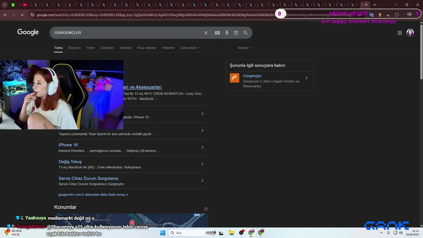Image resolution: width=423 pixels, height=238 pixels.
Task: Open the Gürgençler knowledge card title
Action: coord(252,76)
